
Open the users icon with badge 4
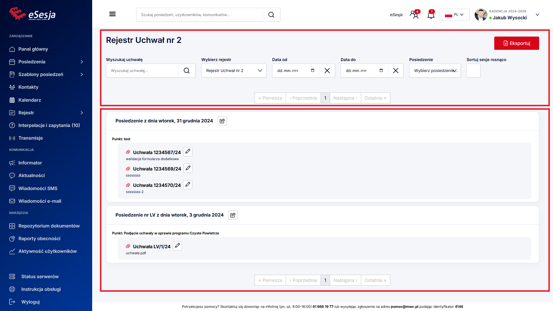tap(414, 15)
